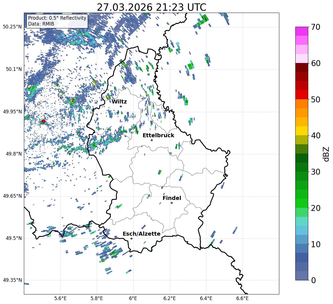
Task: Click the Wiltz station cross marker
Action: 121,106
